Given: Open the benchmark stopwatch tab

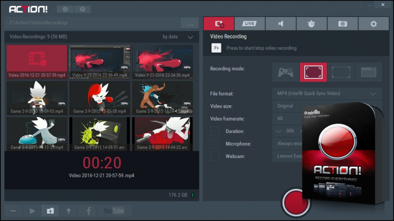Looking at the screenshot, I should coord(311,23).
